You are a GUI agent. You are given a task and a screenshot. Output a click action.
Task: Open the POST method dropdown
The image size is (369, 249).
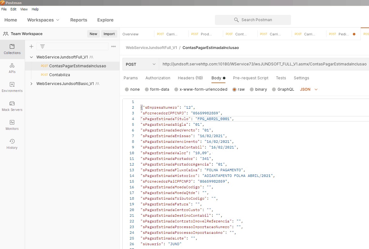coord(140,64)
